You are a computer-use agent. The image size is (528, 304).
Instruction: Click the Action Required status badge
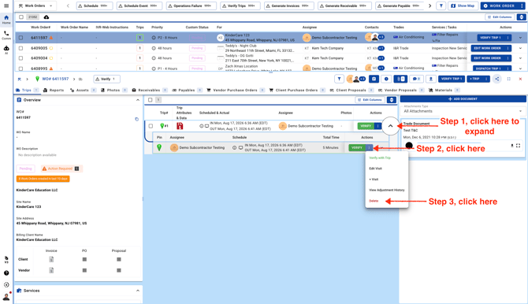(x=61, y=169)
